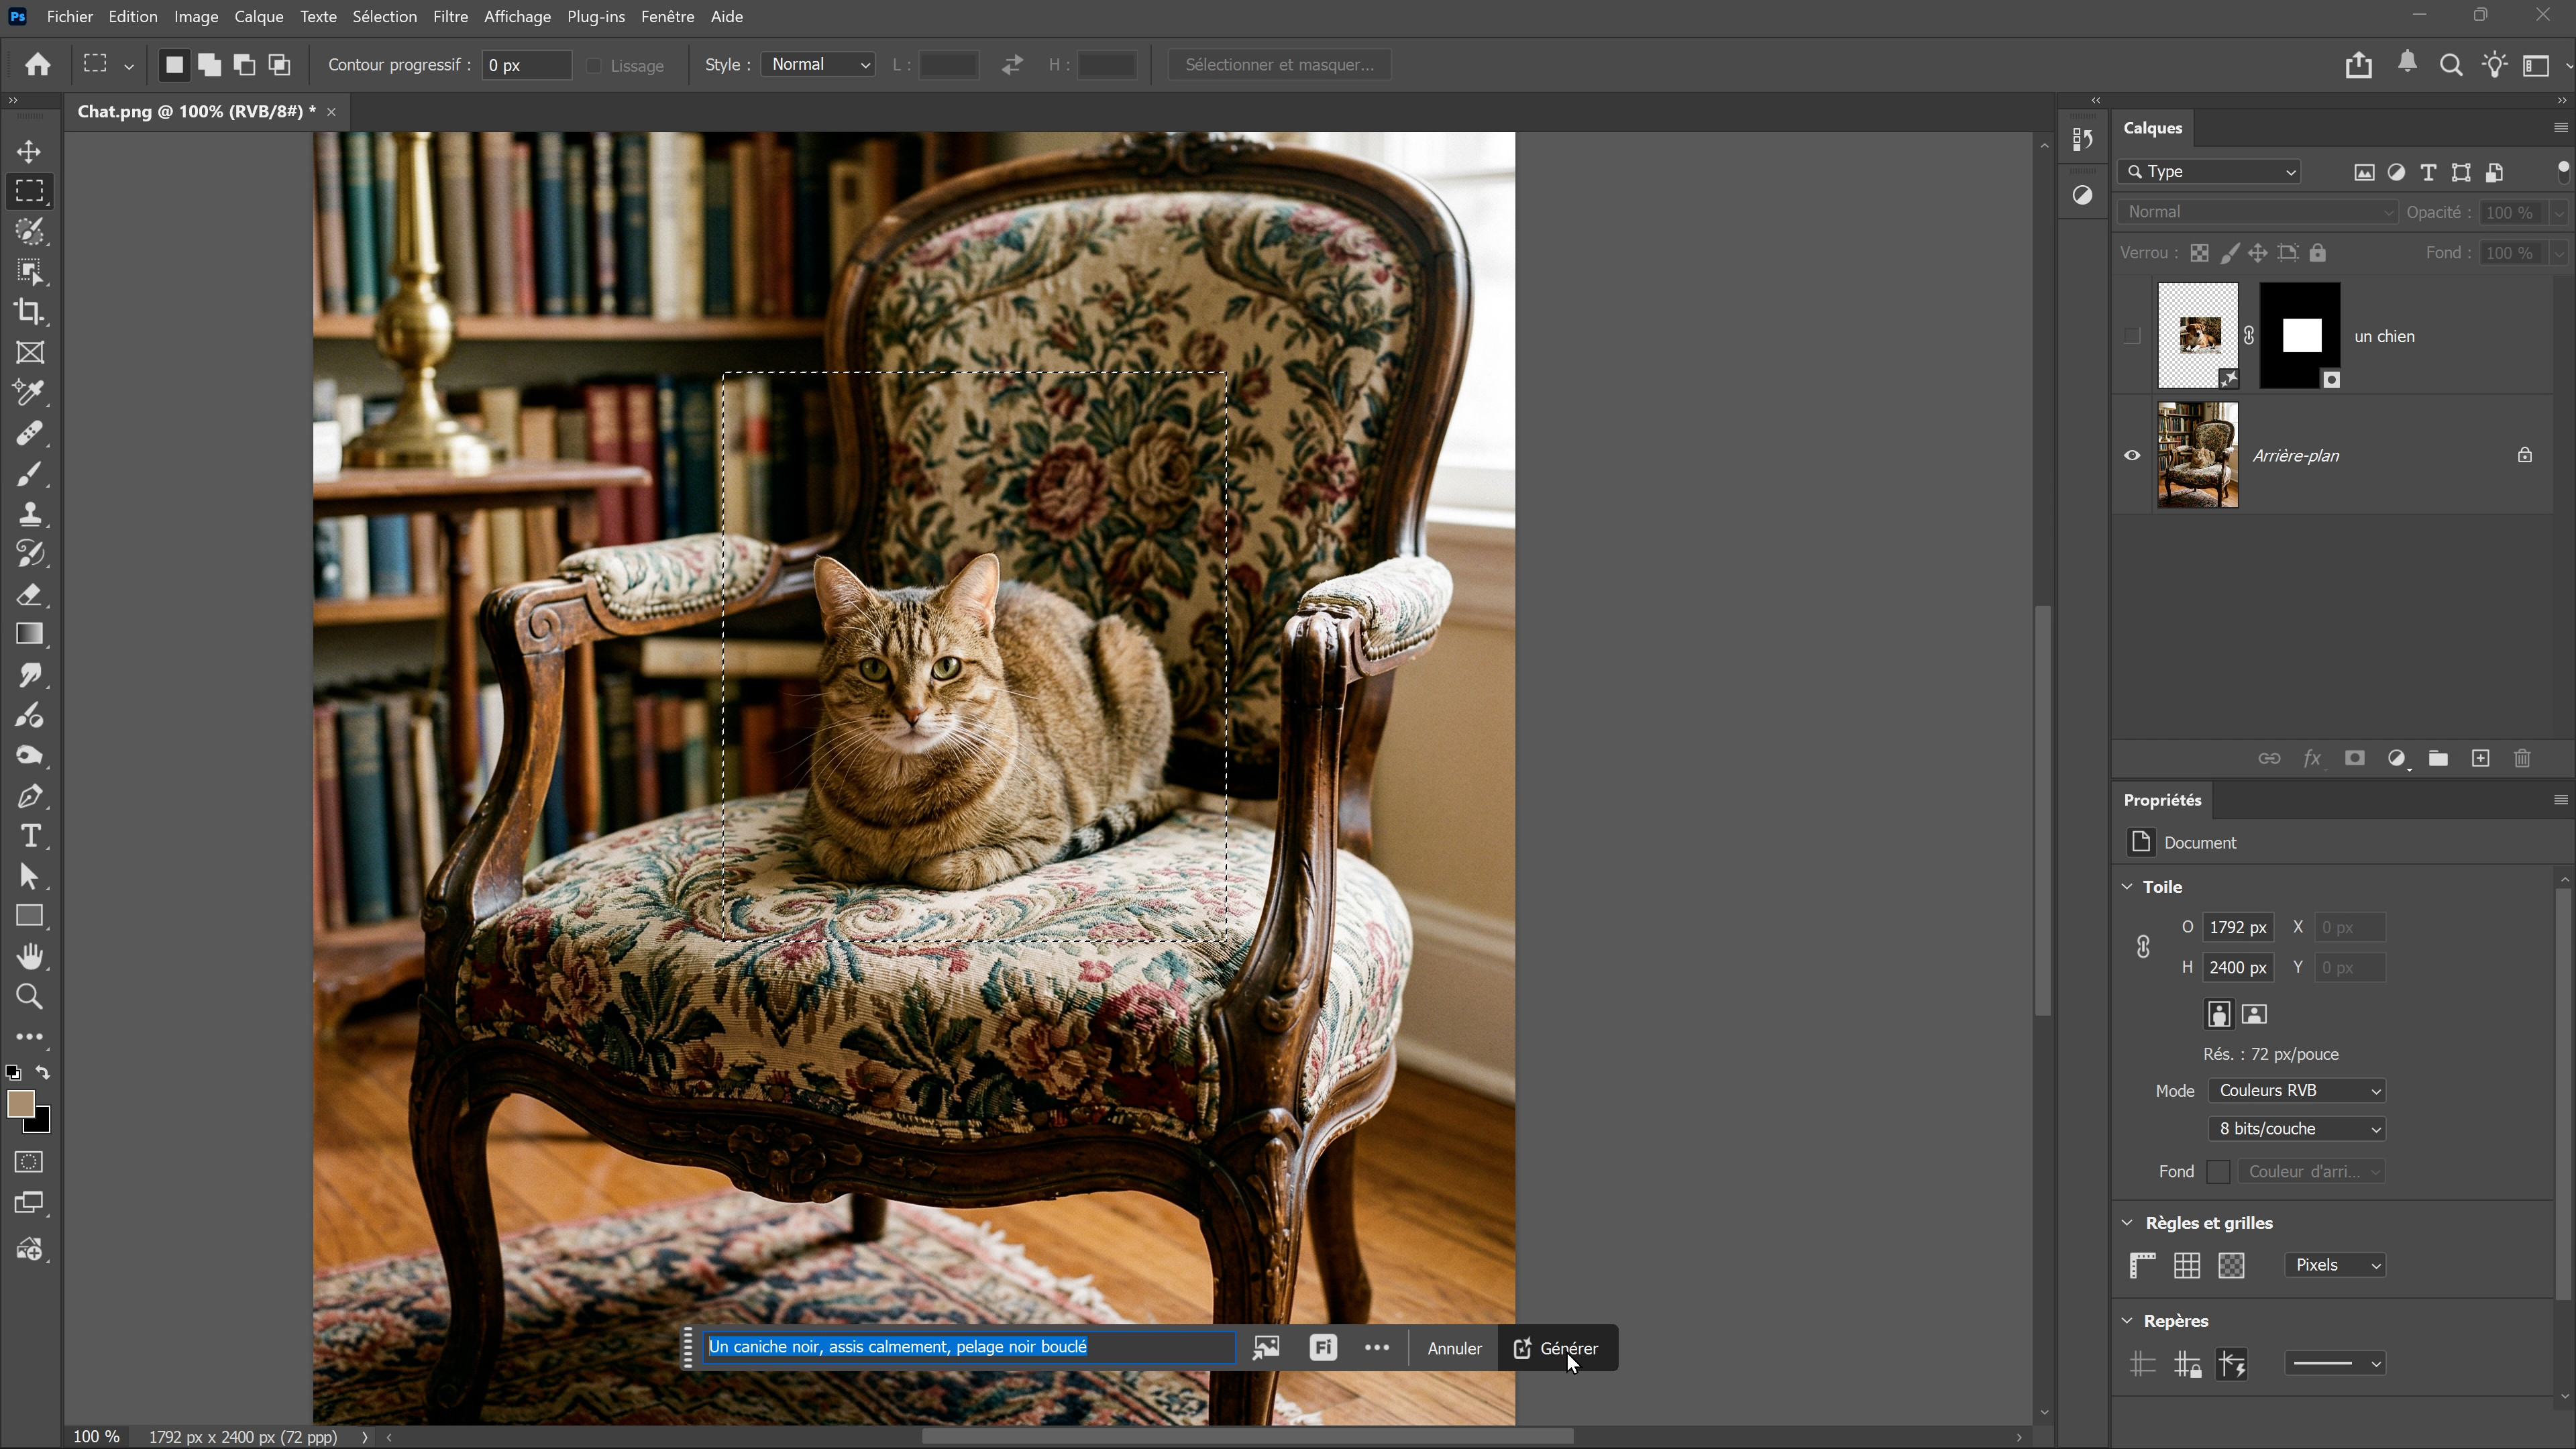Image resolution: width=2576 pixels, height=1449 pixels.
Task: Show the 'un chien' layer
Action: click(2132, 336)
